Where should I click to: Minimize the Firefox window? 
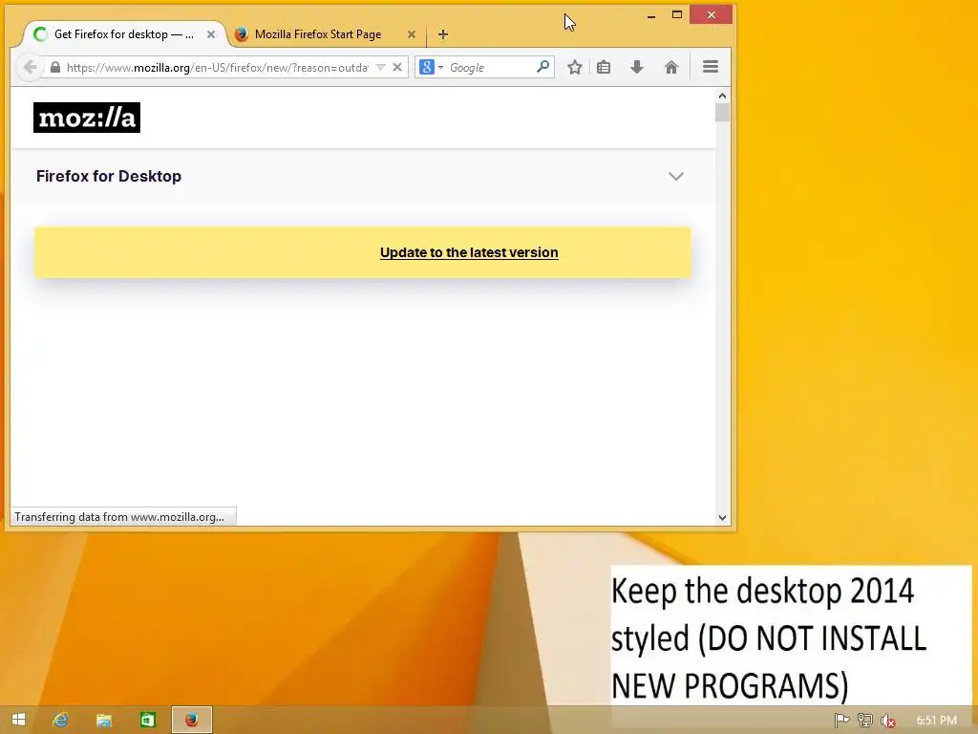pyautogui.click(x=651, y=15)
